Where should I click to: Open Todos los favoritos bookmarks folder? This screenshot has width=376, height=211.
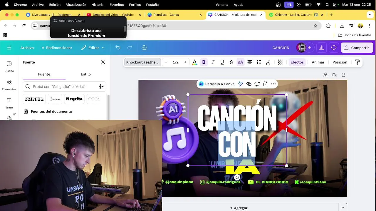(x=355, y=35)
